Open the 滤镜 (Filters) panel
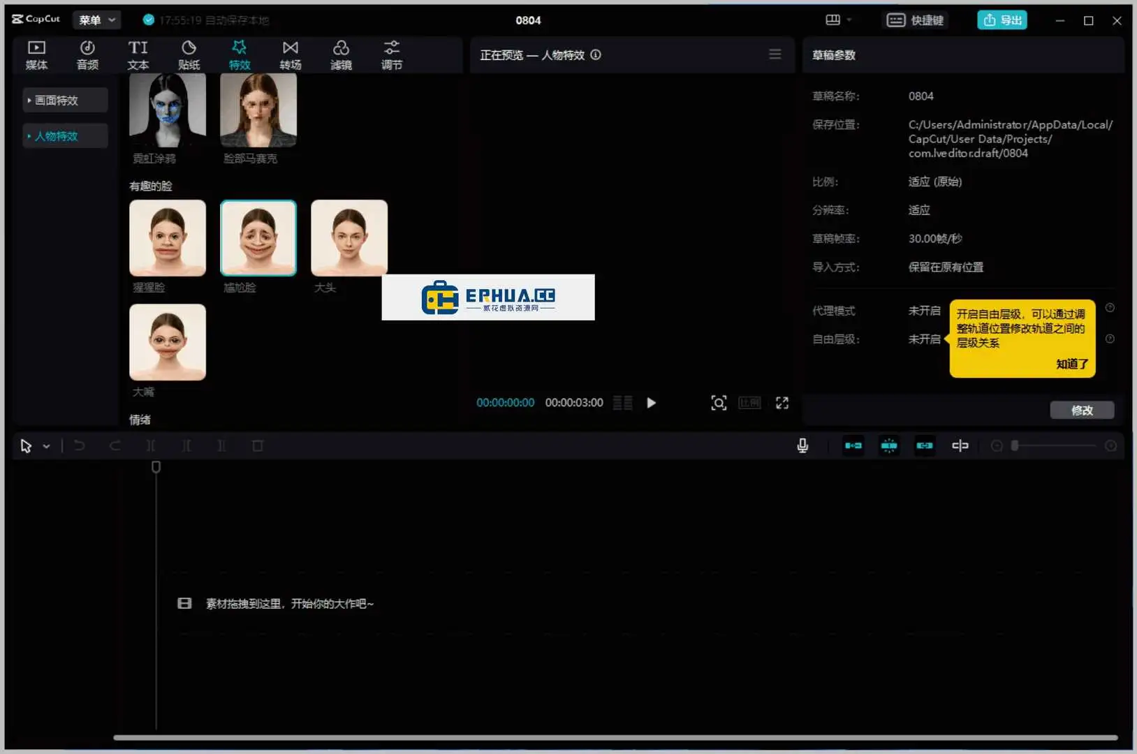The image size is (1137, 754). click(341, 54)
